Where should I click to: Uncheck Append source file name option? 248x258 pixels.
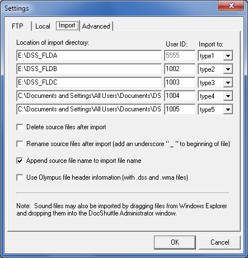pyautogui.click(x=20, y=161)
